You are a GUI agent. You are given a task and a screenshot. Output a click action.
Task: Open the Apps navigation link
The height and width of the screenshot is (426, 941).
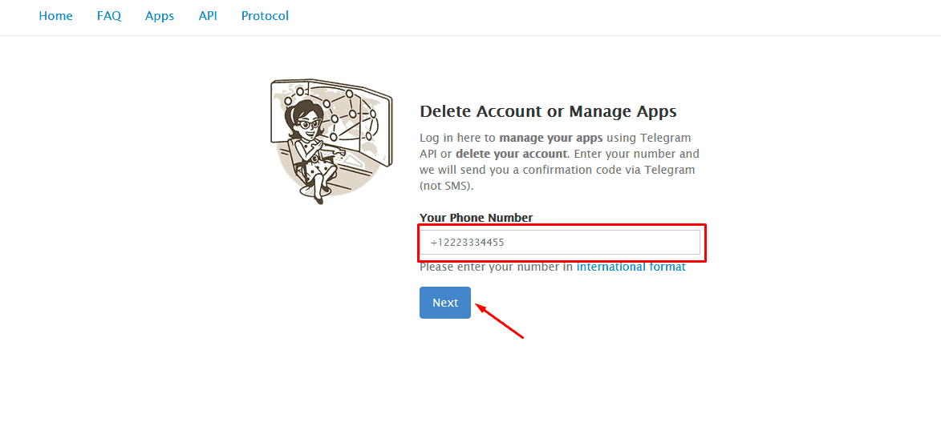tap(160, 16)
